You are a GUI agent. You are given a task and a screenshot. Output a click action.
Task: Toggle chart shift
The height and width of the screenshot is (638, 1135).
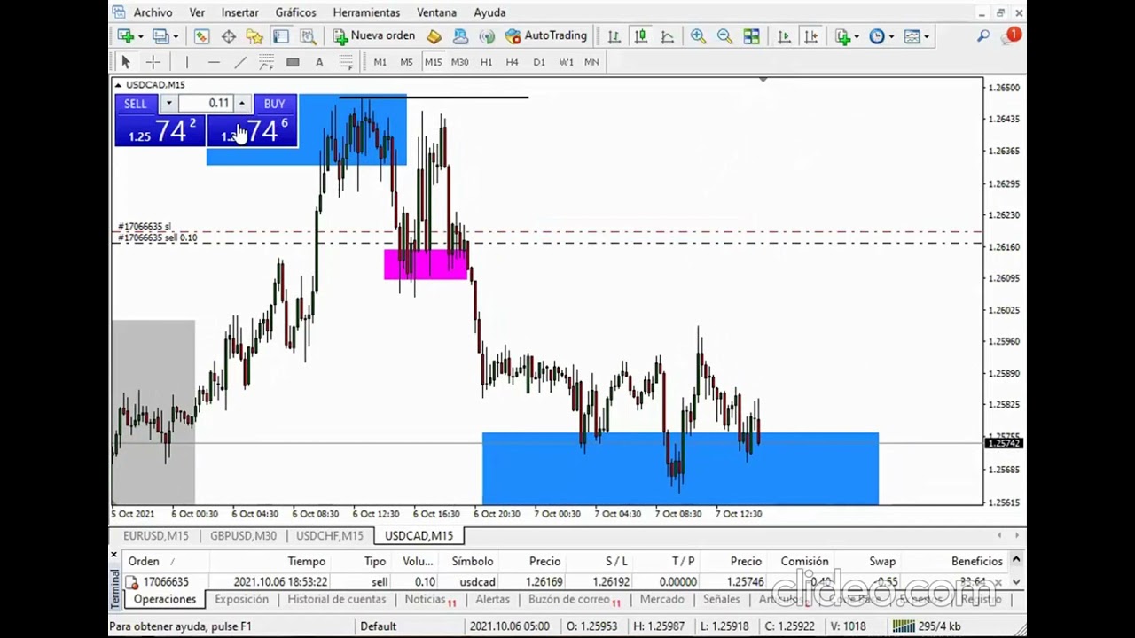point(810,36)
